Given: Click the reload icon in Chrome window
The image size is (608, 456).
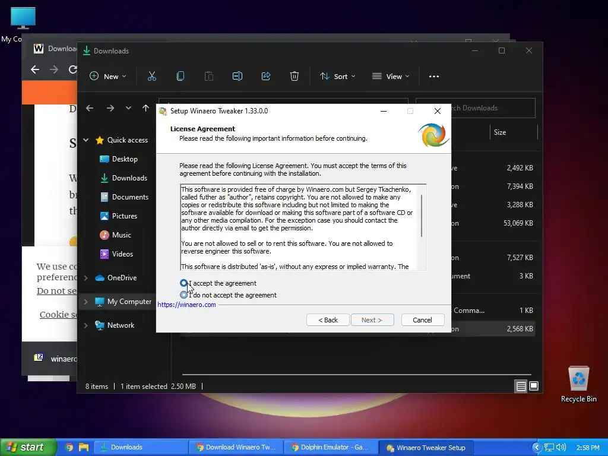Looking at the screenshot, I should pyautogui.click(x=72, y=69).
